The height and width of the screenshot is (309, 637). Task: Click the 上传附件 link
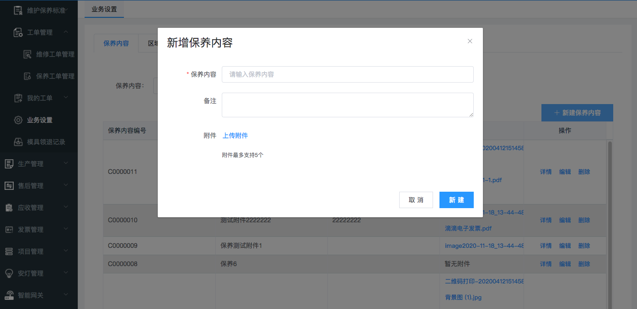[x=235, y=136]
